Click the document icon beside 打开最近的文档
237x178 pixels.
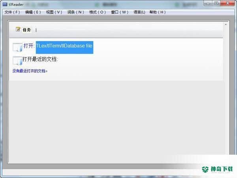coord(17,61)
